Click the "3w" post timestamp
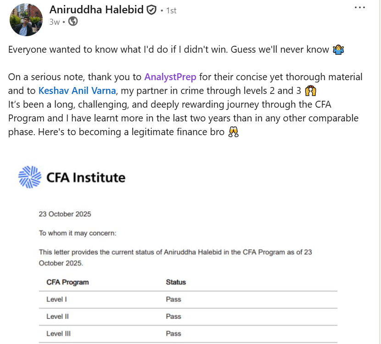Viewport: 381px width, 344px height. [54, 22]
